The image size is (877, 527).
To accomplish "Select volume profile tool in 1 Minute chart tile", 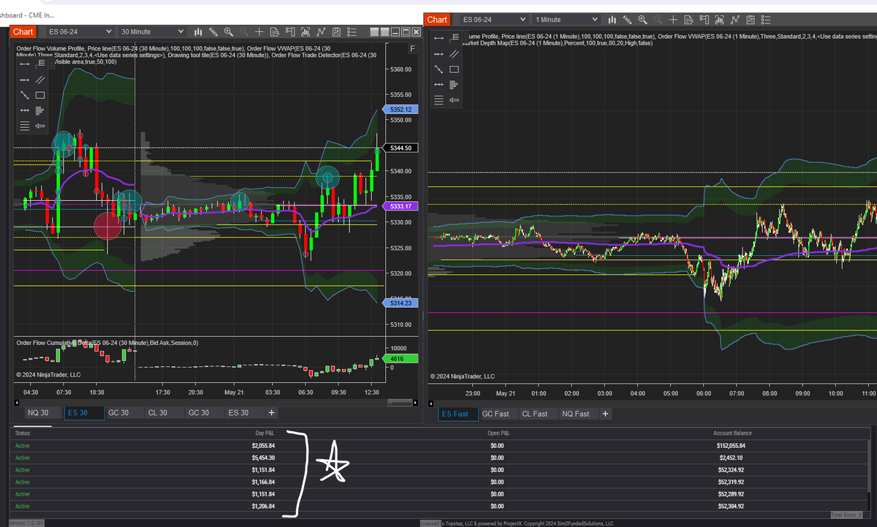I will 454,85.
